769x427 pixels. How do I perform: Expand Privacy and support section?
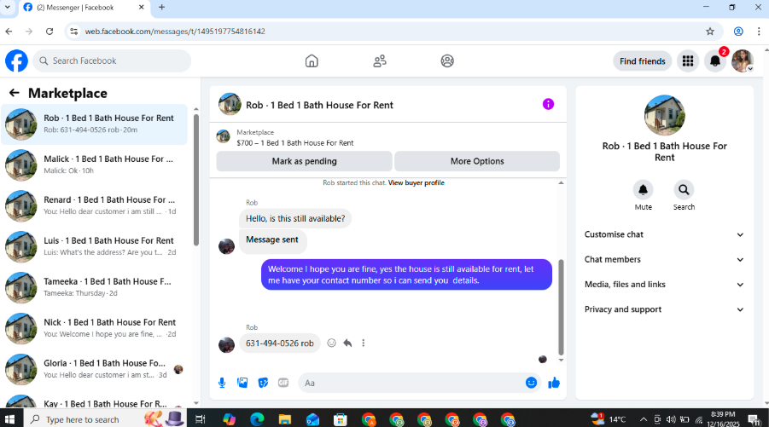pos(664,309)
